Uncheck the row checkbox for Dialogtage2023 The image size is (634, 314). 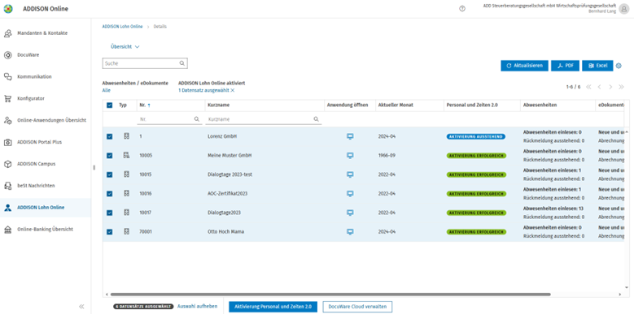pyautogui.click(x=110, y=213)
